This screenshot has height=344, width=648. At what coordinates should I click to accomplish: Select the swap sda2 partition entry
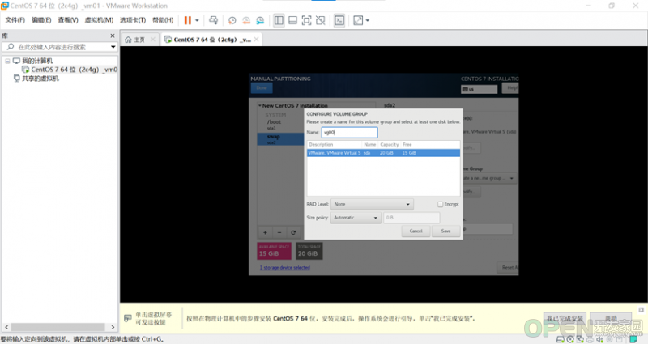pos(281,138)
